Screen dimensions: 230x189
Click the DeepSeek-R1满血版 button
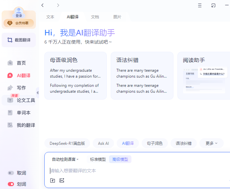point(67,143)
